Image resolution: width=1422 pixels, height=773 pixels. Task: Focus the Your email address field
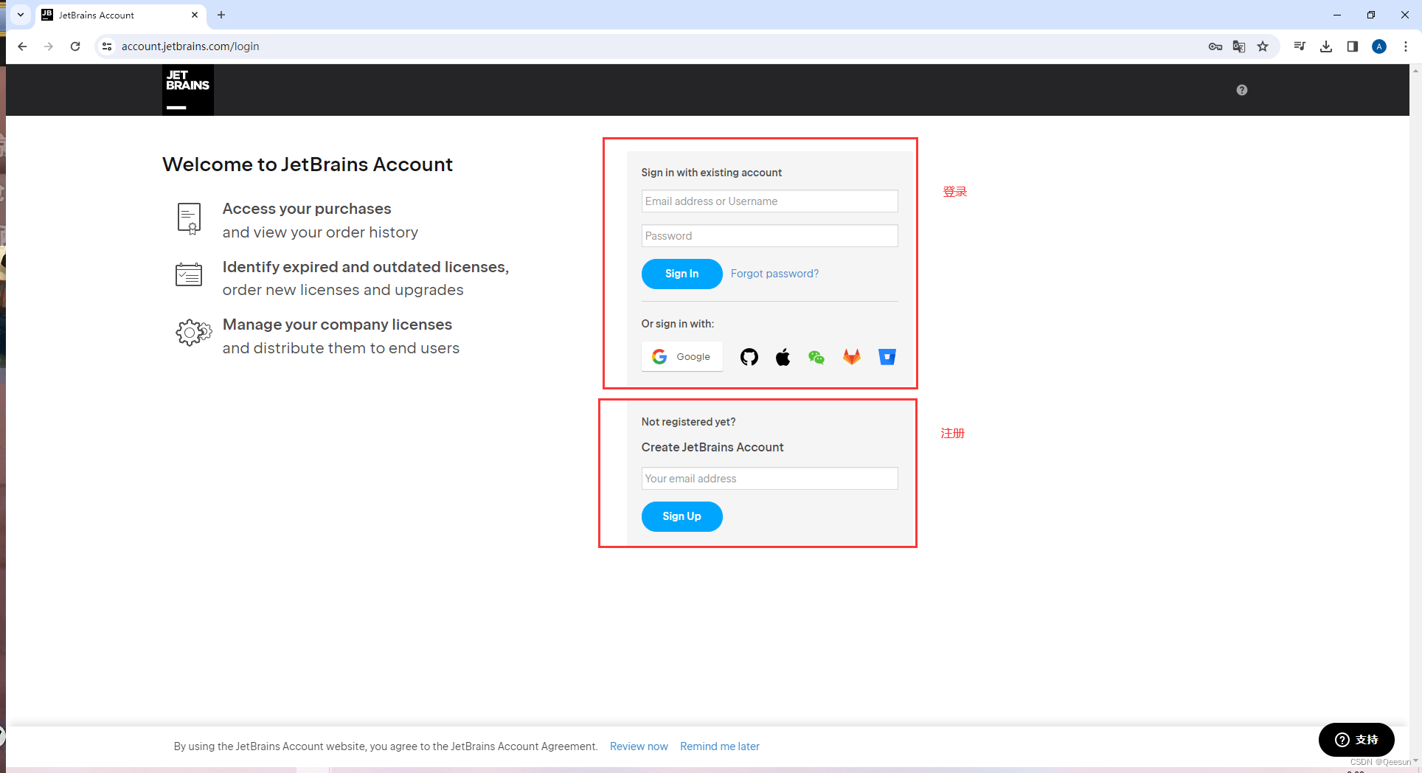(x=770, y=479)
